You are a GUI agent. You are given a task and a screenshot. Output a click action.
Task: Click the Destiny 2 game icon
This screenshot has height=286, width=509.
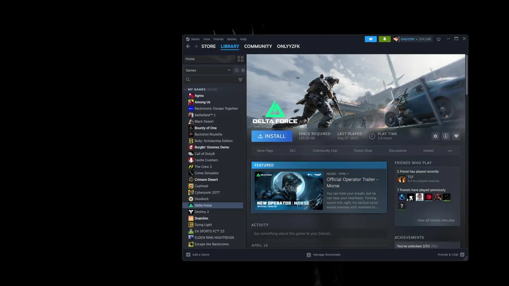(x=191, y=212)
